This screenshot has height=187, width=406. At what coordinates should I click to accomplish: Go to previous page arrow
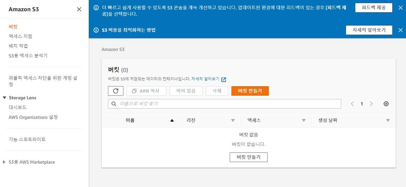pos(352,104)
